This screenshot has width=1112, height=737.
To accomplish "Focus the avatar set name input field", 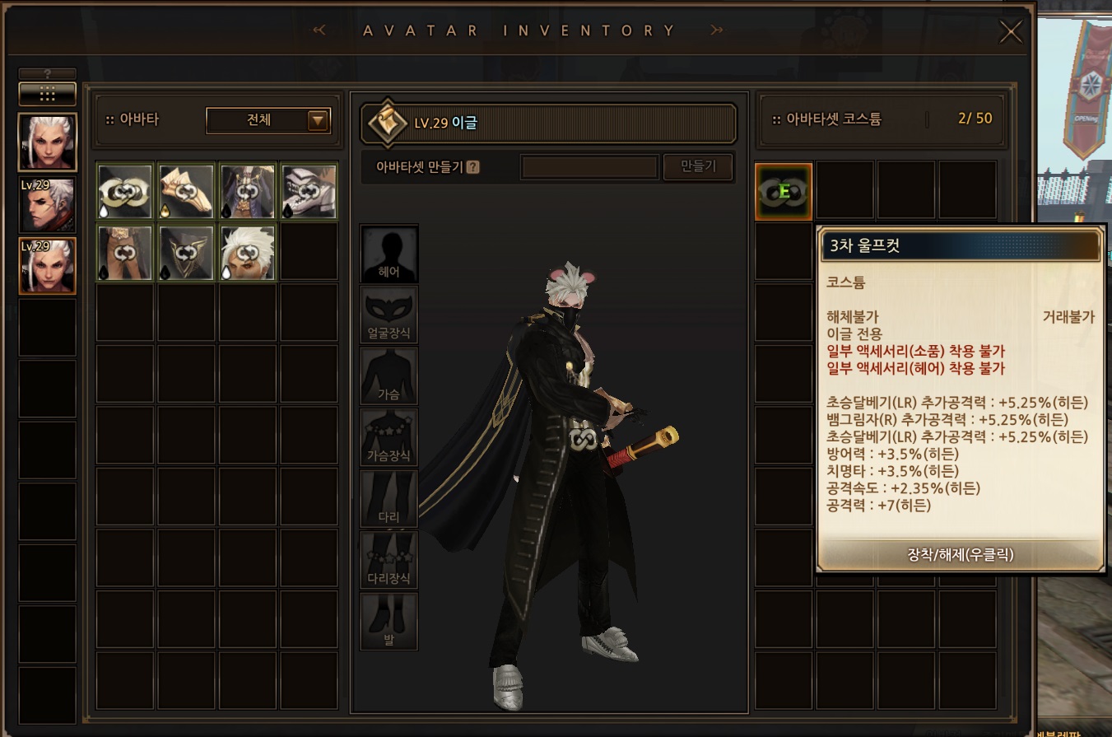I will pos(589,167).
